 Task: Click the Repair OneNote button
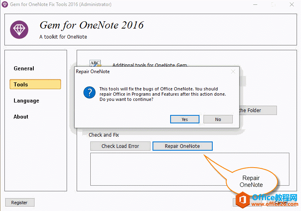point(183,146)
